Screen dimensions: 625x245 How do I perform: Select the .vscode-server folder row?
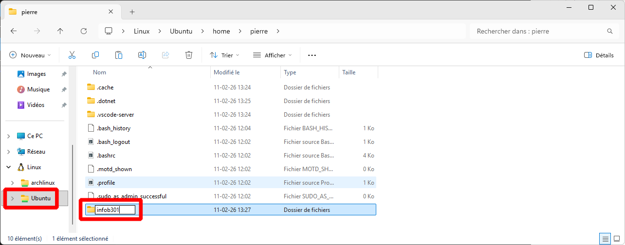(x=231, y=115)
